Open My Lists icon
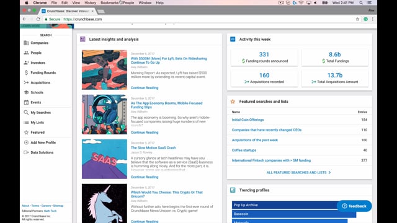Screen dimensions: 397x223 pos(26,123)
